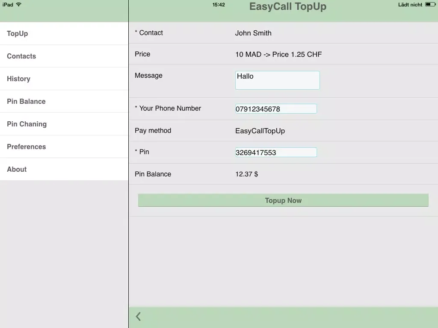The height and width of the screenshot is (328, 438).
Task: Change the EasyCallTopUp pay method value
Action: tap(260, 131)
